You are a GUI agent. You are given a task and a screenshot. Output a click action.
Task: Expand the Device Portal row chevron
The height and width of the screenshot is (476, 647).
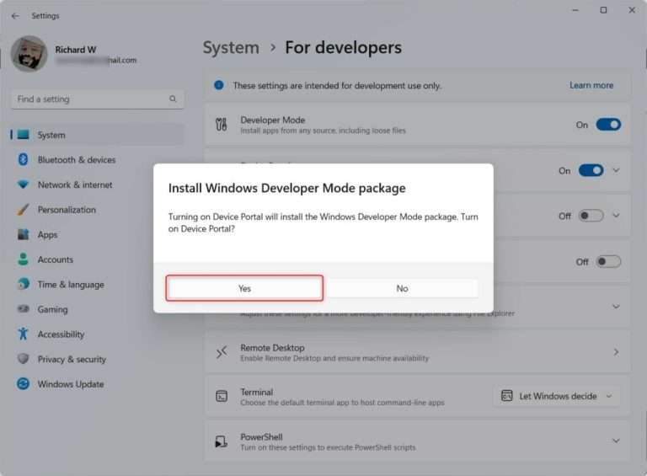click(x=616, y=170)
